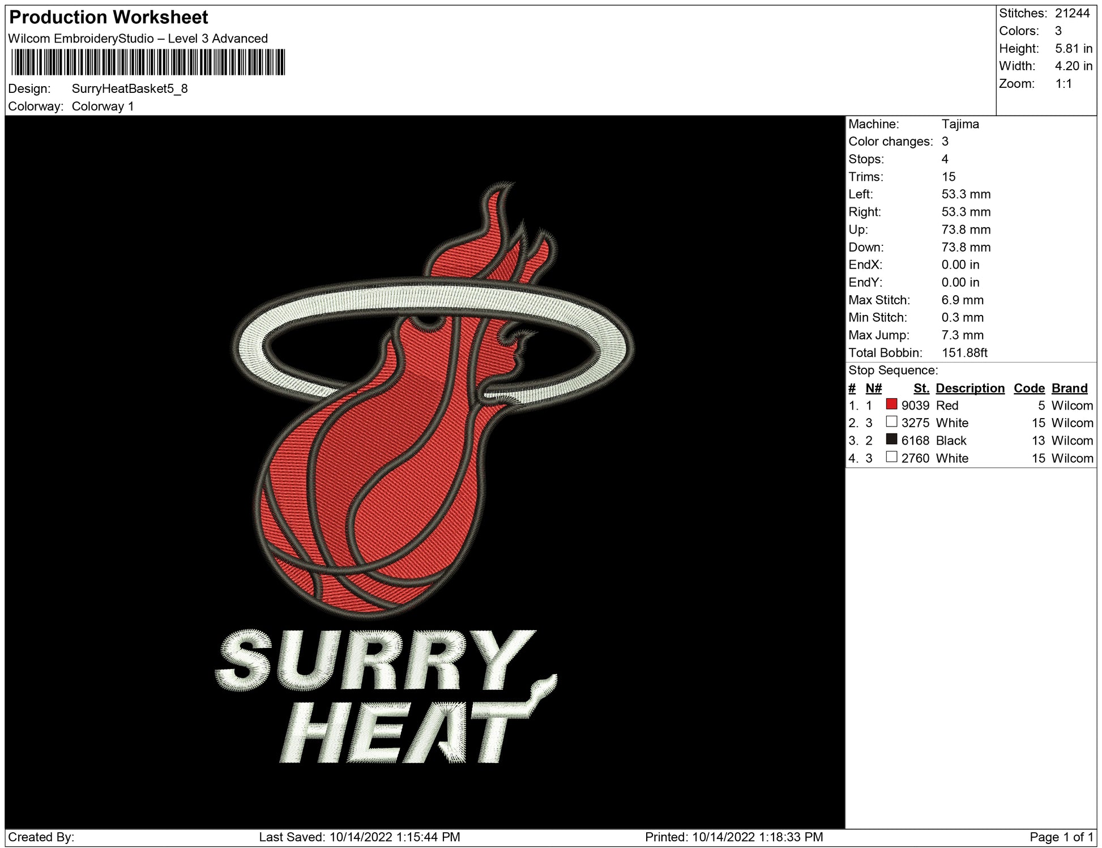Select white swatch in stop row 4
The image size is (1102, 848).
pyautogui.click(x=891, y=457)
